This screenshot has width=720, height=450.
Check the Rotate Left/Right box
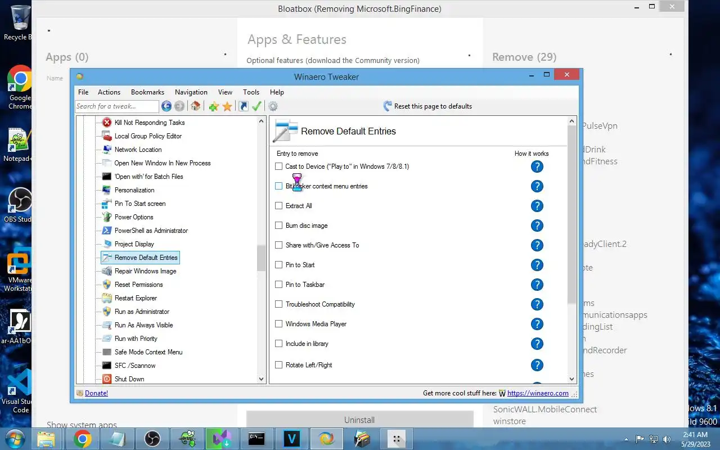coord(278,365)
